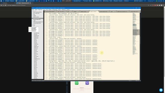Open a new browser tab with the plus button
The width and height of the screenshot is (165, 93).
coord(33,3)
